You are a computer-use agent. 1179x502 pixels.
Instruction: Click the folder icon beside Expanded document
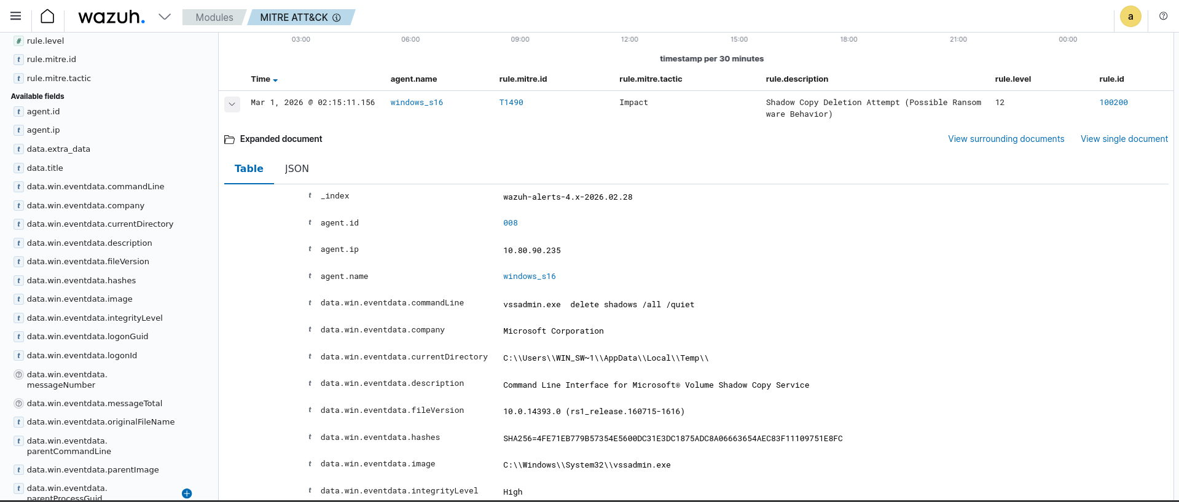click(x=230, y=139)
